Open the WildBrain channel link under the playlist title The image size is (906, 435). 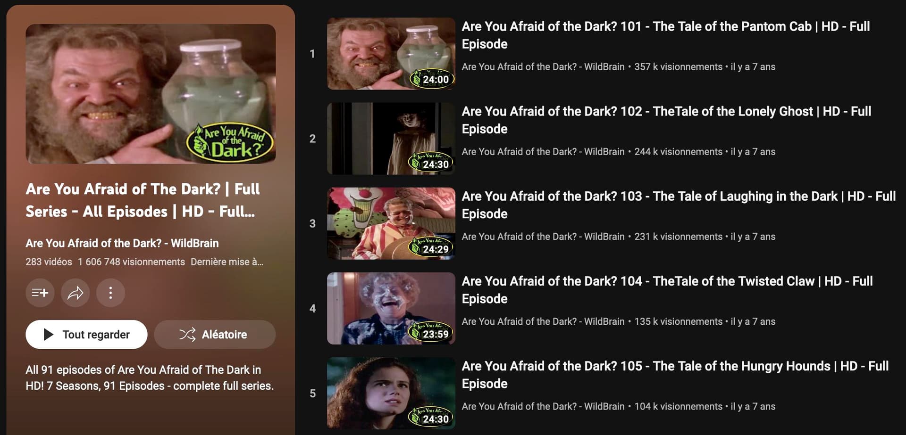[122, 243]
